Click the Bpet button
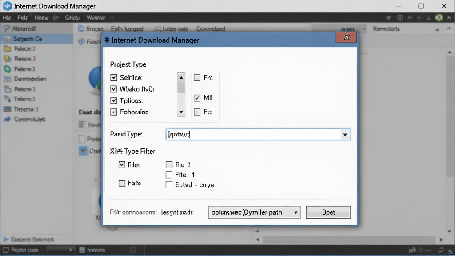 (328, 212)
